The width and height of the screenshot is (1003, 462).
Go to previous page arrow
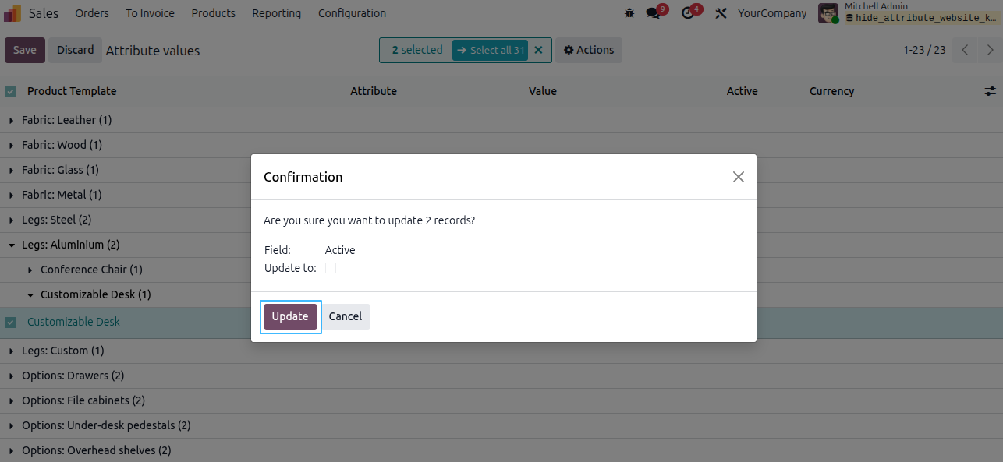click(x=965, y=50)
